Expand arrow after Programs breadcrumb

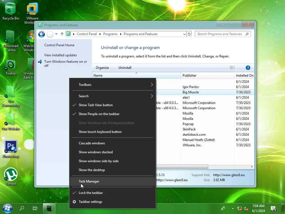point(121,34)
